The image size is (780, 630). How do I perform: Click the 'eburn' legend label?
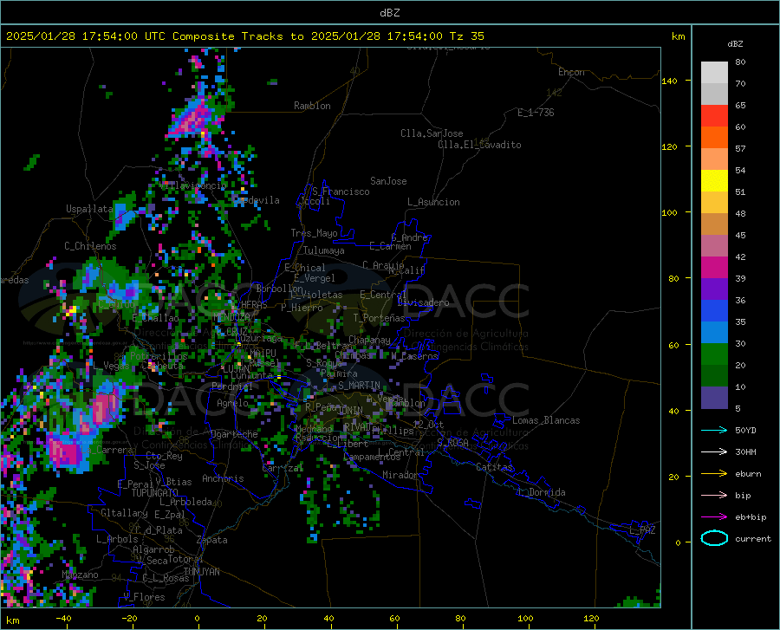tap(748, 474)
